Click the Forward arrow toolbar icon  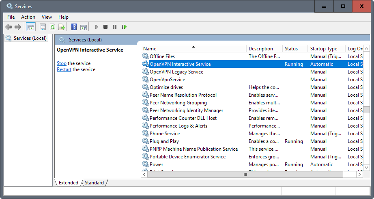click(x=18, y=27)
